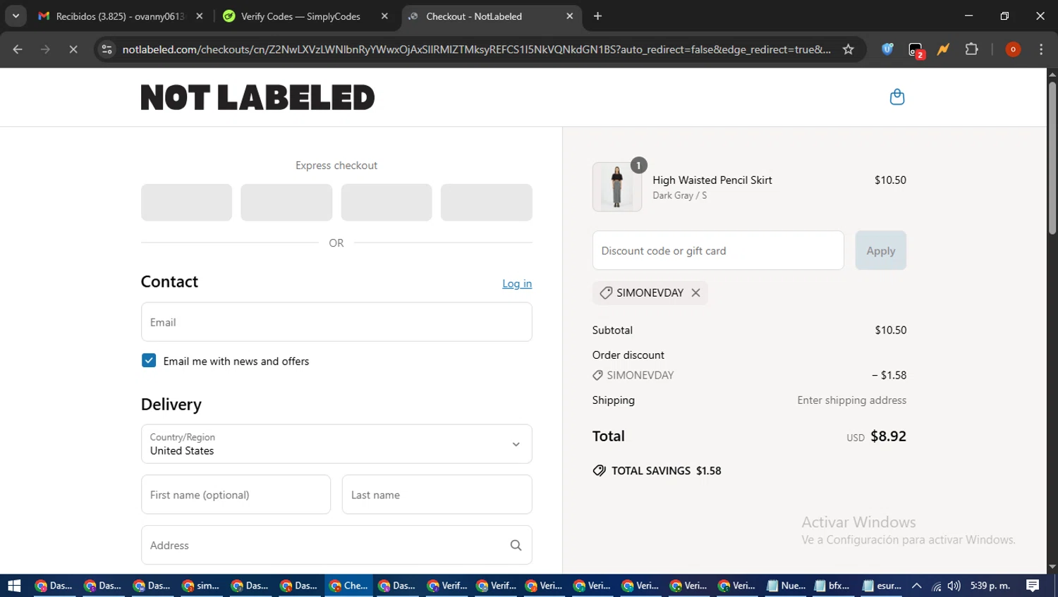Open the extension with the red 2 badge
The image size is (1058, 597).
click(x=916, y=50)
